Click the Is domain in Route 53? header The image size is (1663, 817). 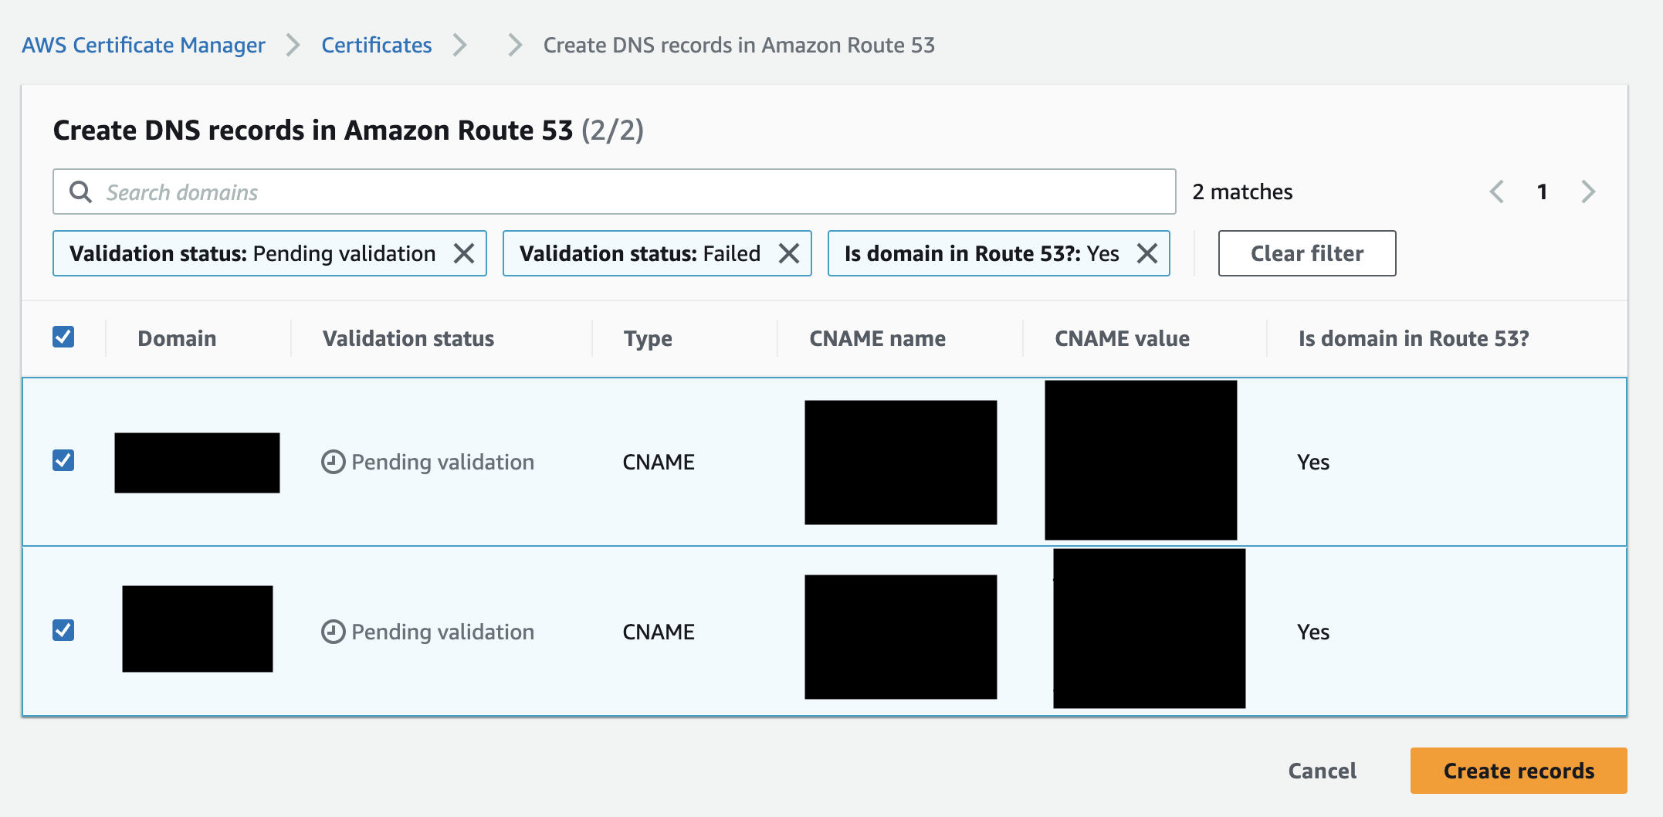click(1414, 338)
